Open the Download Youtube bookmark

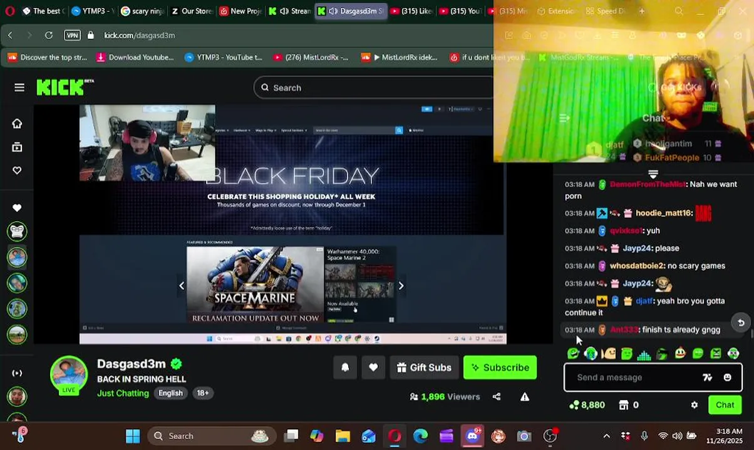point(135,57)
